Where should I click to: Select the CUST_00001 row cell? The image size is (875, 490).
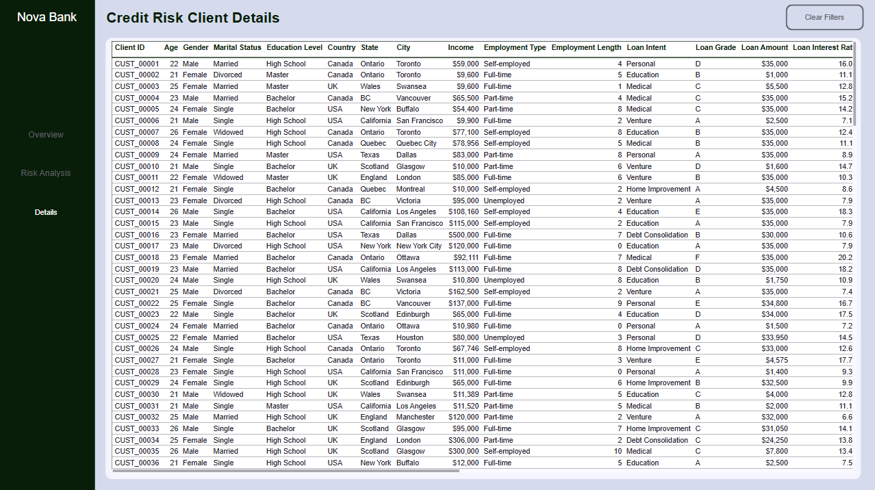point(137,64)
